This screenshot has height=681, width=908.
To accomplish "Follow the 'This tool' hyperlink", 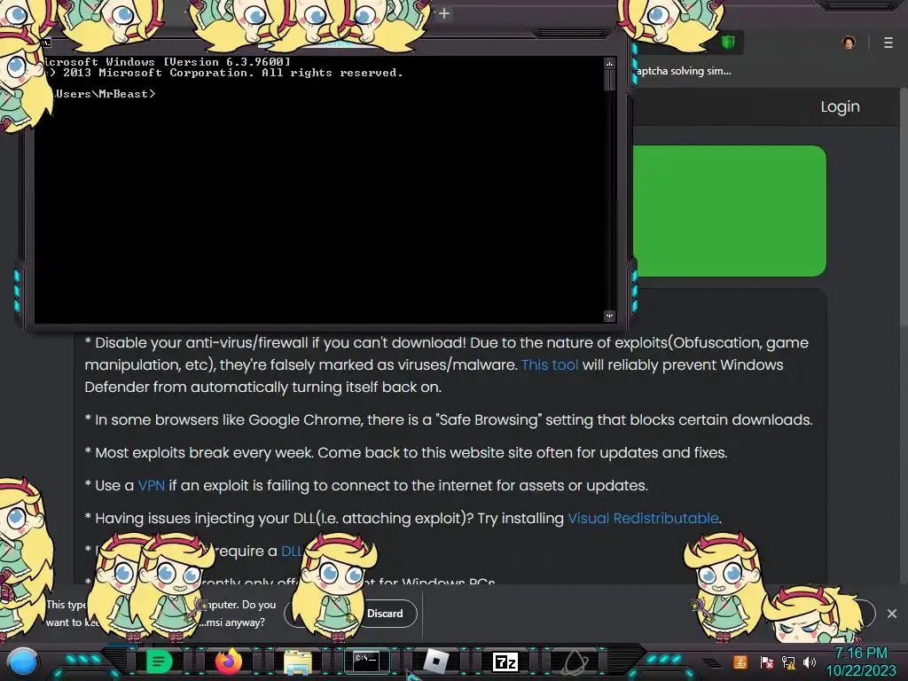I will point(550,364).
